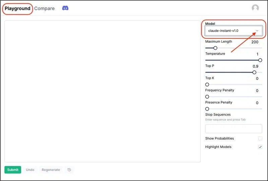
Task: Click the Highlight Models label
Action: pos(218,147)
